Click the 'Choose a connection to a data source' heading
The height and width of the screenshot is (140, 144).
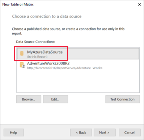[47, 16]
